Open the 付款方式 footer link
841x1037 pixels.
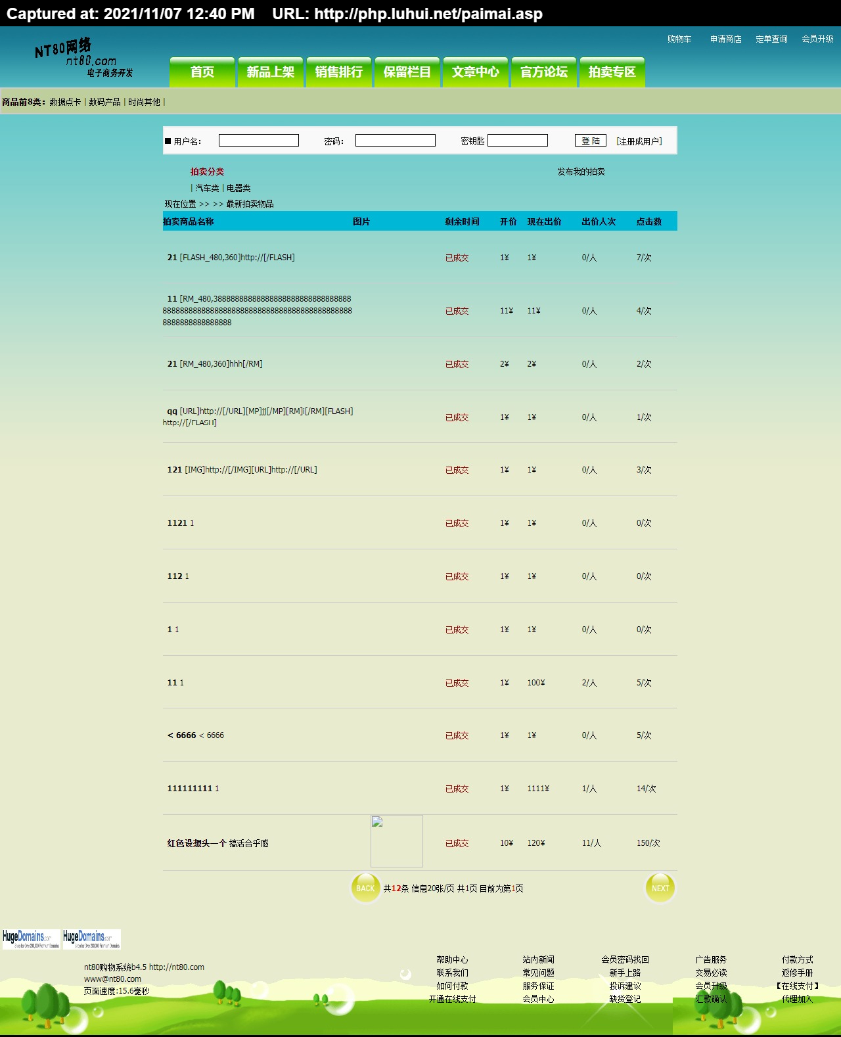tap(798, 960)
